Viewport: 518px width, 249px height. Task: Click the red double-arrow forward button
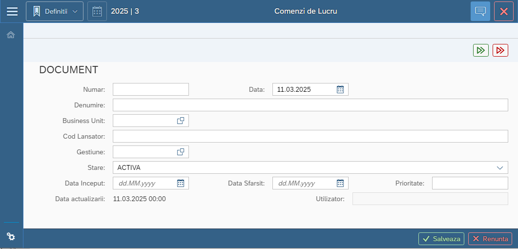coord(500,50)
